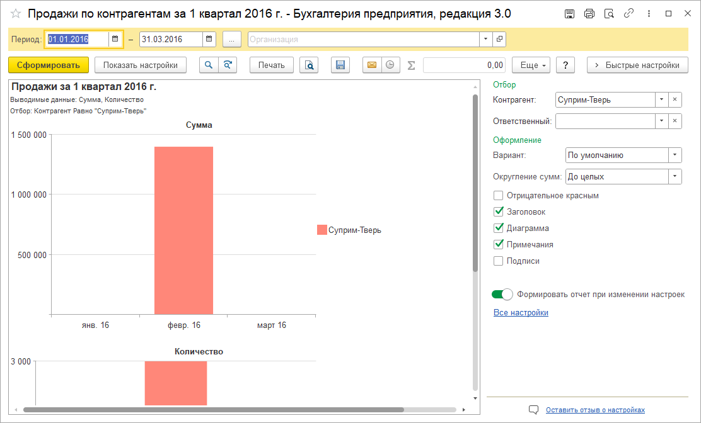The height and width of the screenshot is (423, 701).
Task: Open calendar for period start date
Action: tap(115, 39)
